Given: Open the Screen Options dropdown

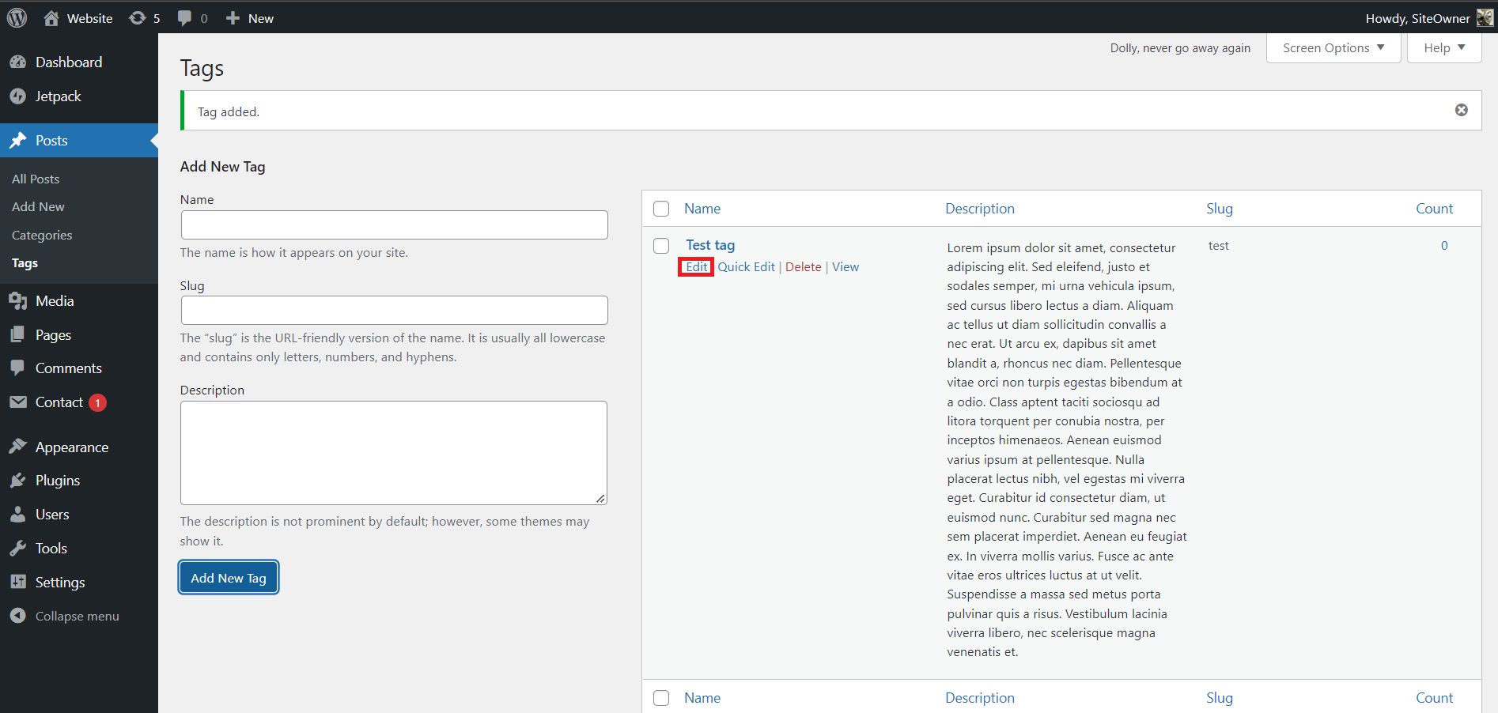Looking at the screenshot, I should point(1332,47).
